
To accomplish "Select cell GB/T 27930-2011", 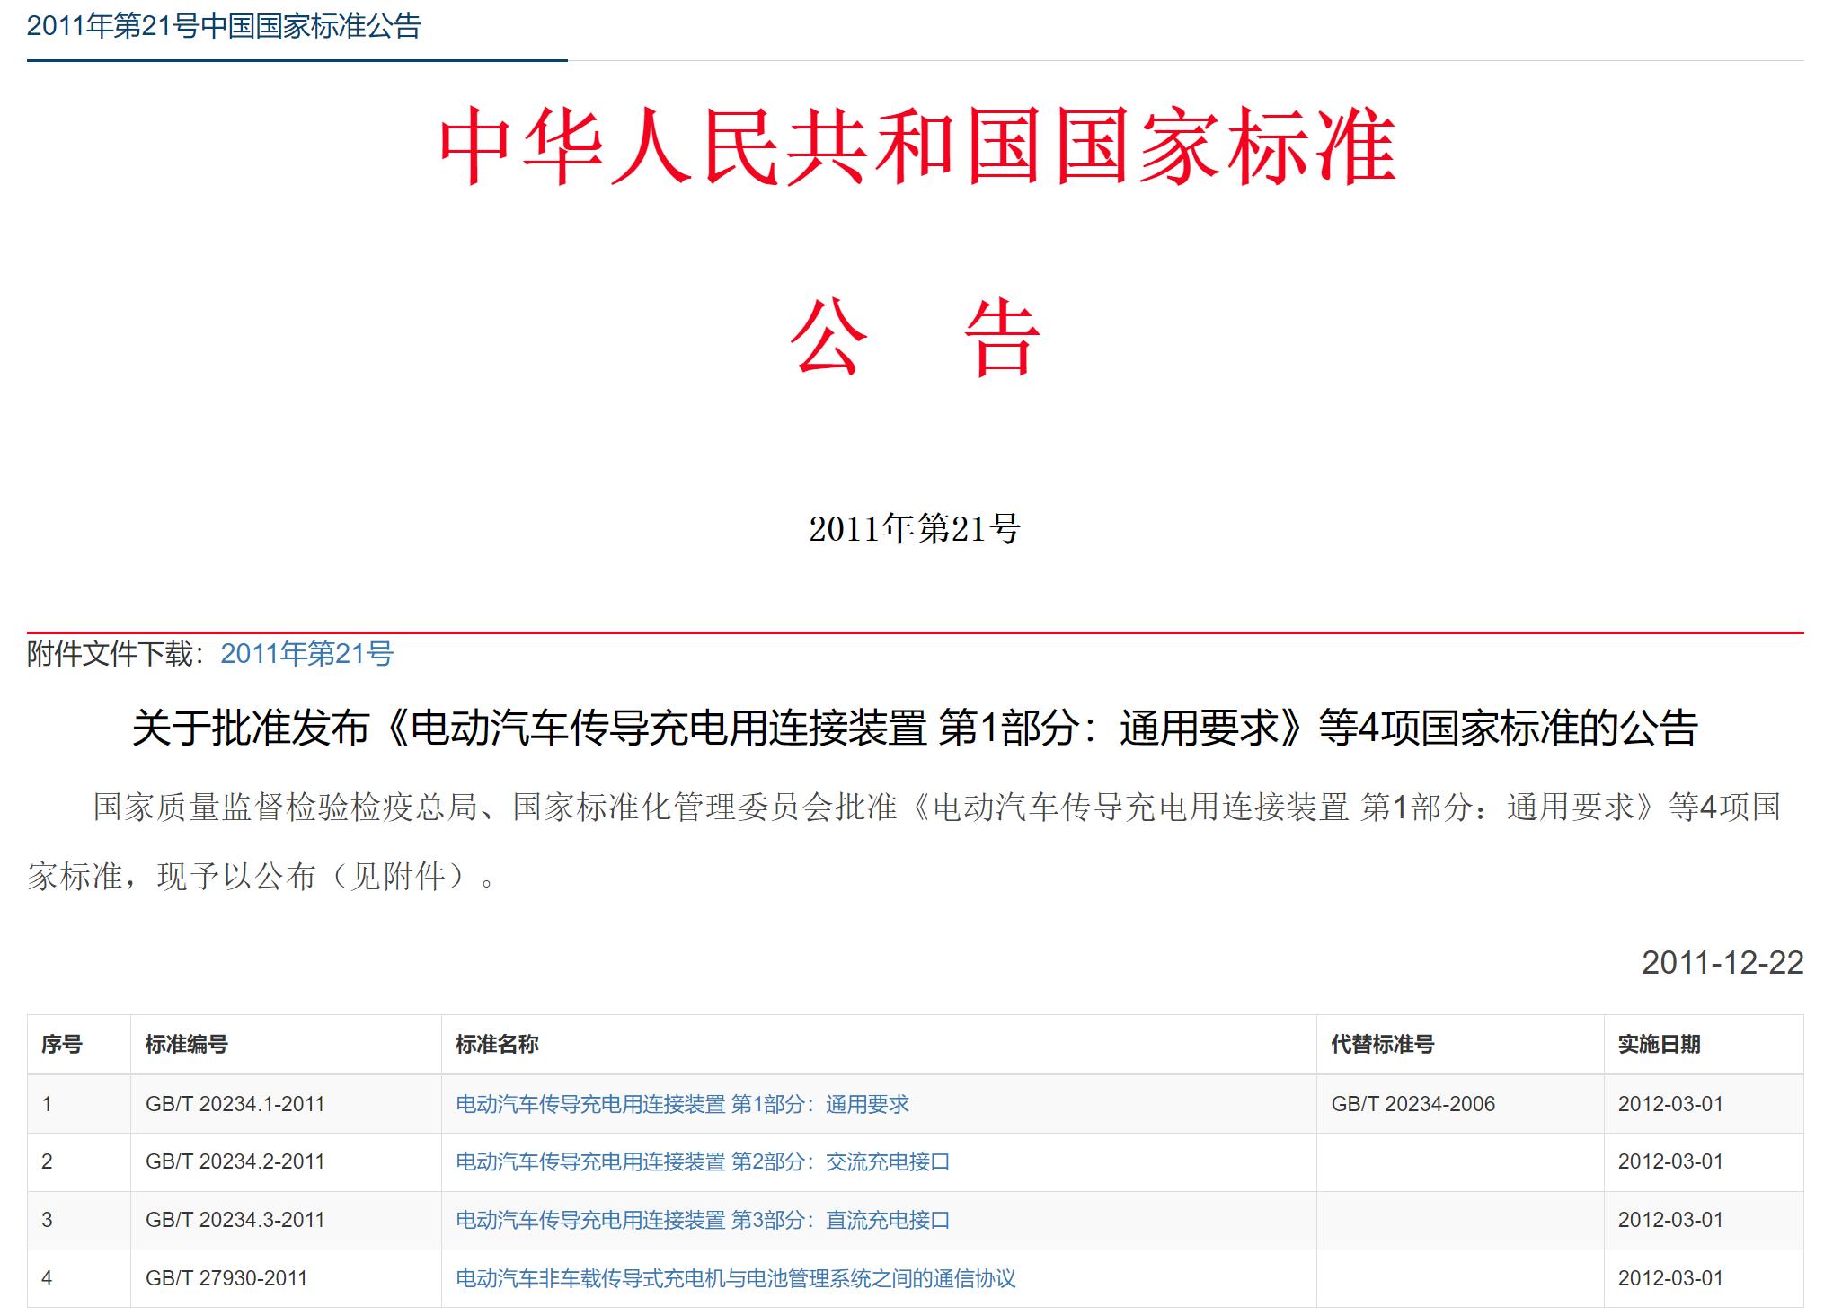I will click(x=226, y=1278).
